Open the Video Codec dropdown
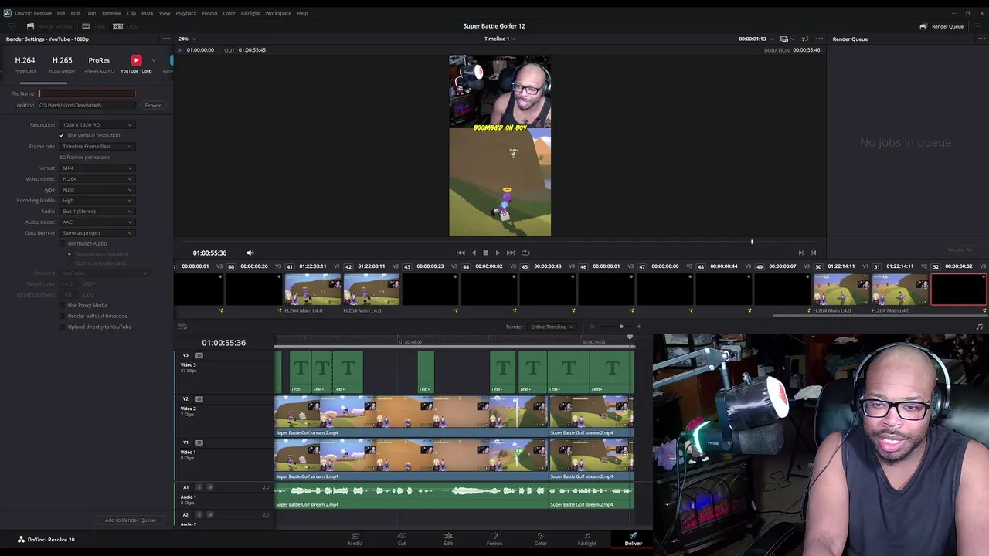This screenshot has width=989, height=556. (97, 178)
